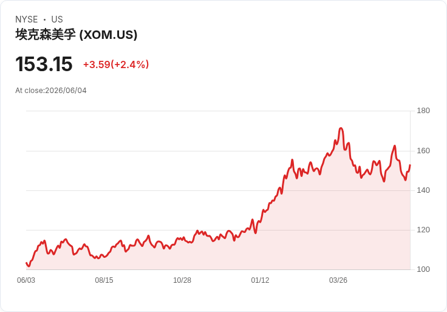This screenshot has width=447, height=312.
Task: Click the 10/28 date axis label
Action: click(182, 280)
